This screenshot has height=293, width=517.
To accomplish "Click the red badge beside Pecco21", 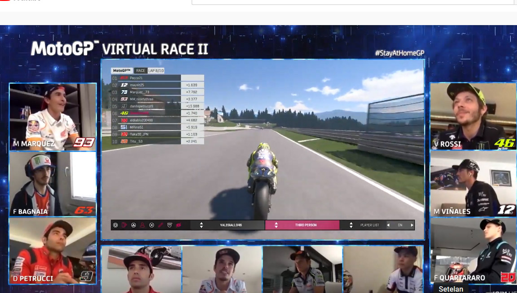I will [x=124, y=78].
